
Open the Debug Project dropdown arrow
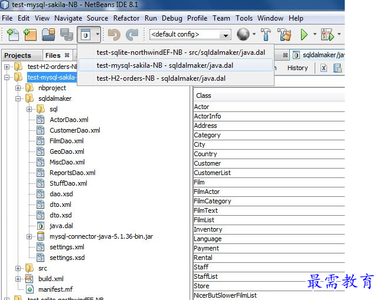coord(339,34)
